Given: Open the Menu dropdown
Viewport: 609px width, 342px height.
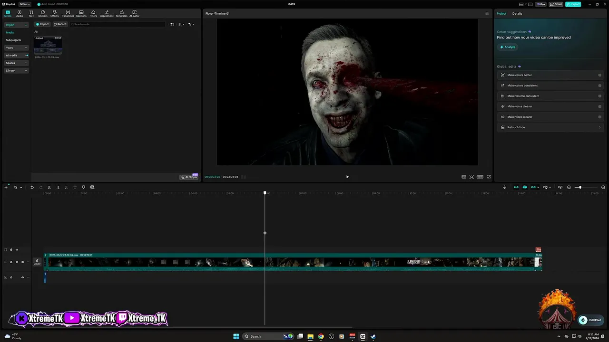Looking at the screenshot, I should point(25,4).
